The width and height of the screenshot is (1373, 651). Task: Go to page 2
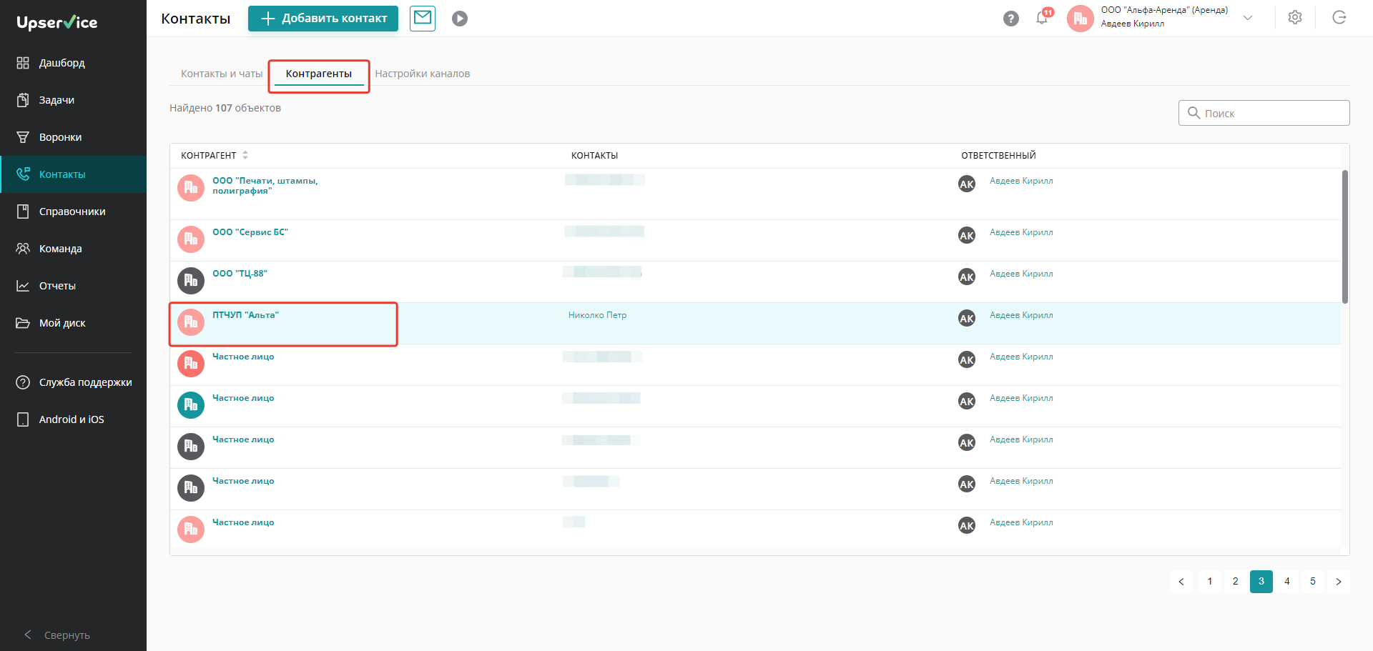point(1236,582)
